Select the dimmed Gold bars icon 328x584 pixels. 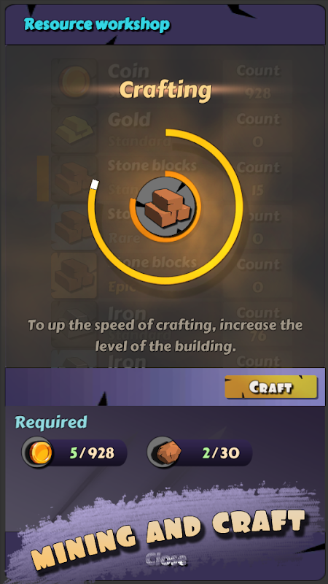click(74, 130)
